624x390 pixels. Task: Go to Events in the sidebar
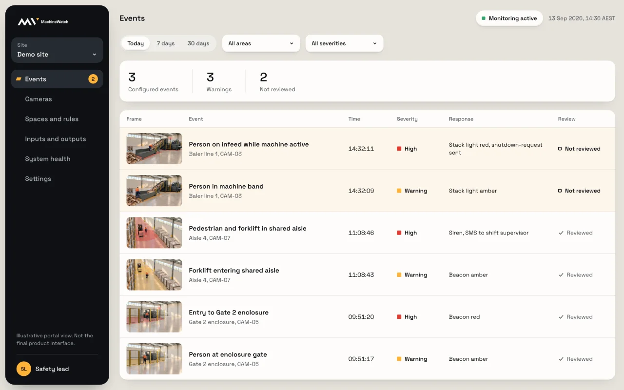[57, 79]
